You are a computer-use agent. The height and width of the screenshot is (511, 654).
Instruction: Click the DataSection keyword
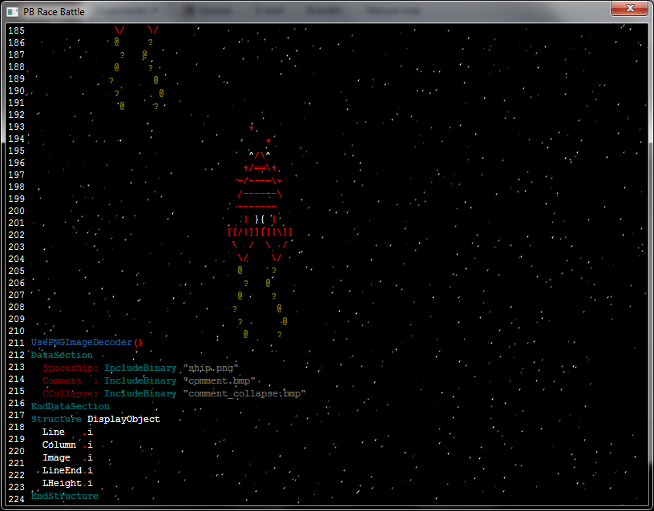[62, 356]
